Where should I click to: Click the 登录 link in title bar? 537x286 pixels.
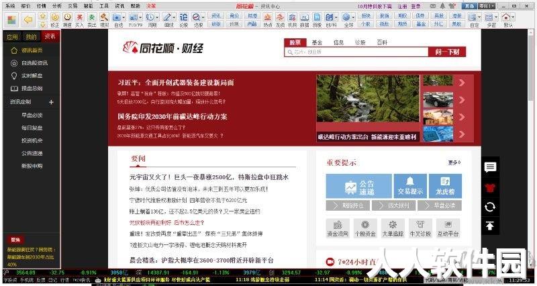pos(416,6)
